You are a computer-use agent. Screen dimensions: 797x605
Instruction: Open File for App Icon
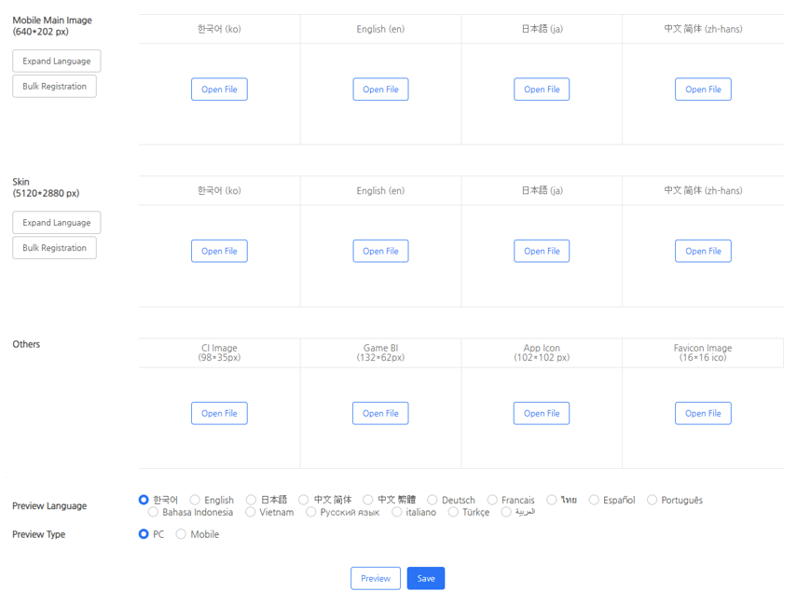click(x=542, y=413)
